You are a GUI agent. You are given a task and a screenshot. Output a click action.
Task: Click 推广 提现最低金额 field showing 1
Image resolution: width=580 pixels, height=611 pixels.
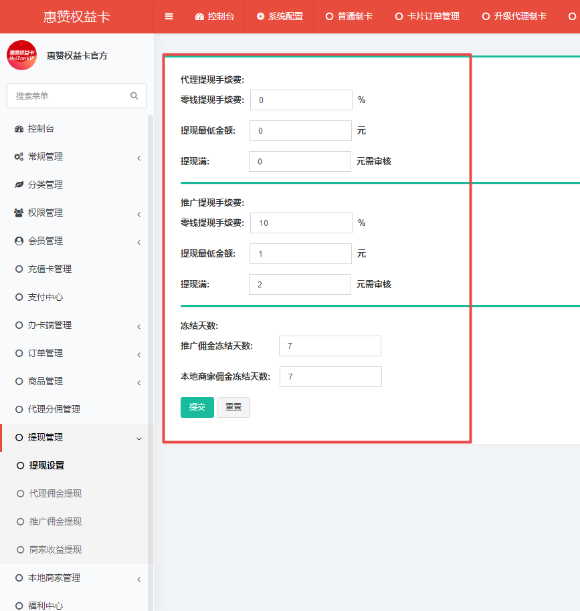coord(301,254)
